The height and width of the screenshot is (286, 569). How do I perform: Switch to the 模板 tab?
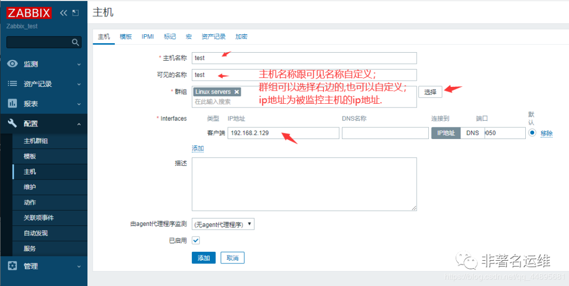coord(125,37)
